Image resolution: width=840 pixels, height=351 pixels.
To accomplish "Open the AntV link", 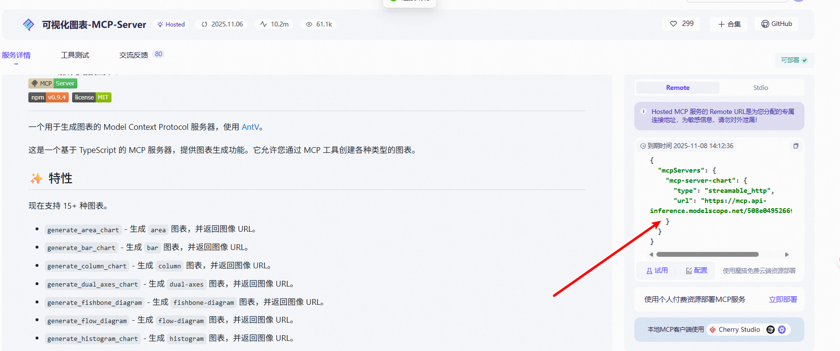I will point(250,127).
